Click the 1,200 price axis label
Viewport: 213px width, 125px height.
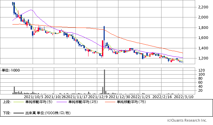(203, 58)
